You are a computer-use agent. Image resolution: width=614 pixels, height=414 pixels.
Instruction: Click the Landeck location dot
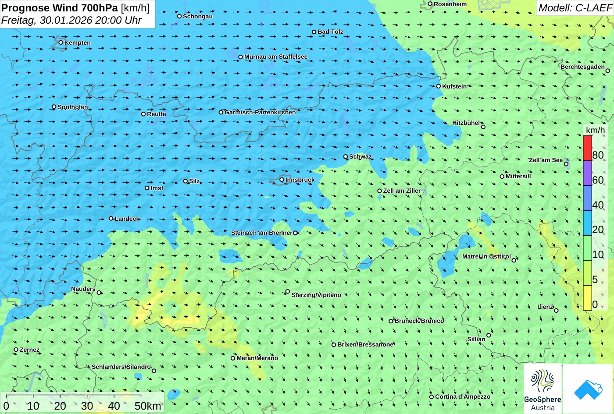pyautogui.click(x=111, y=218)
